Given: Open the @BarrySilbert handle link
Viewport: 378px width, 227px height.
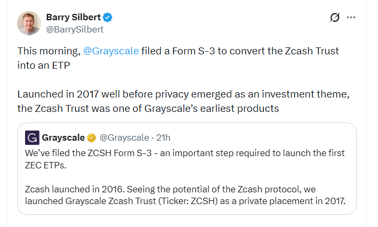Looking at the screenshot, I should pyautogui.click(x=75, y=29).
